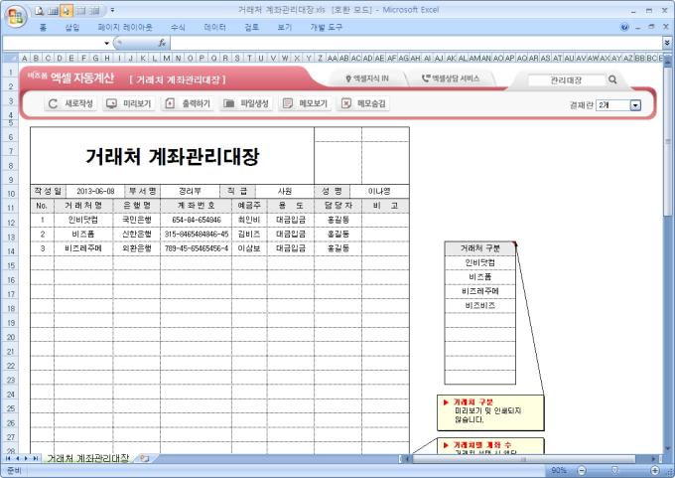Click into the formula bar
Image resolution: width=675 pixels, height=478 pixels.
coord(415,43)
